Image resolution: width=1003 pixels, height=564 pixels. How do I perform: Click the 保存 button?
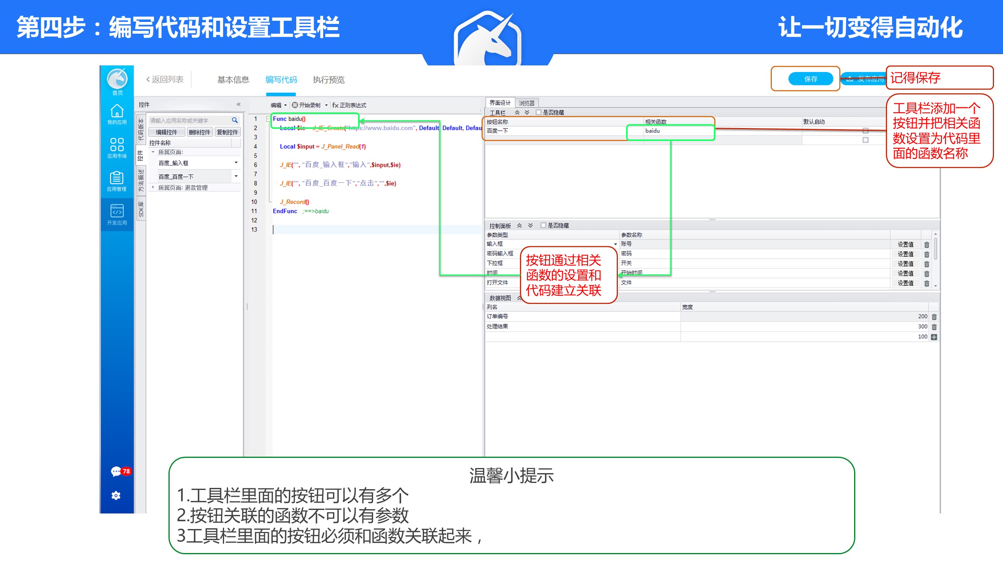pyautogui.click(x=810, y=79)
